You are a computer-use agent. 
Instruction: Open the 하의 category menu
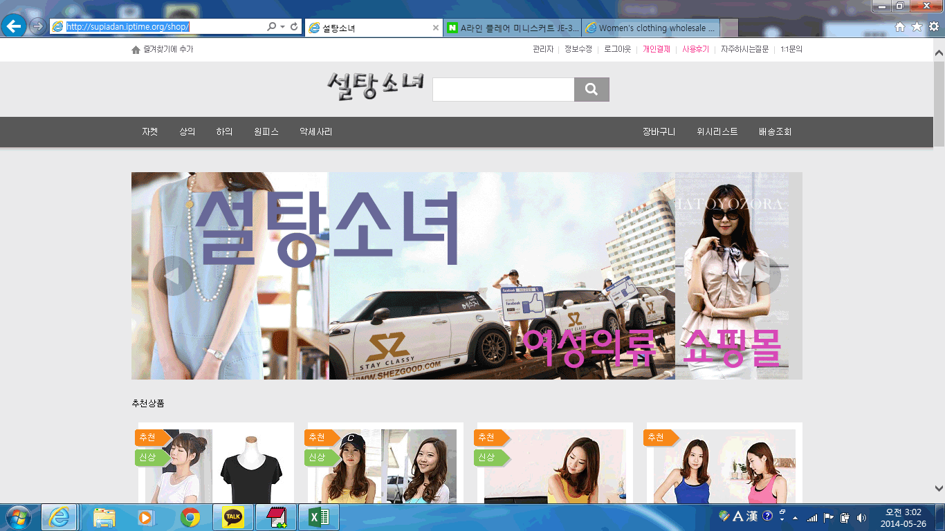coord(224,131)
